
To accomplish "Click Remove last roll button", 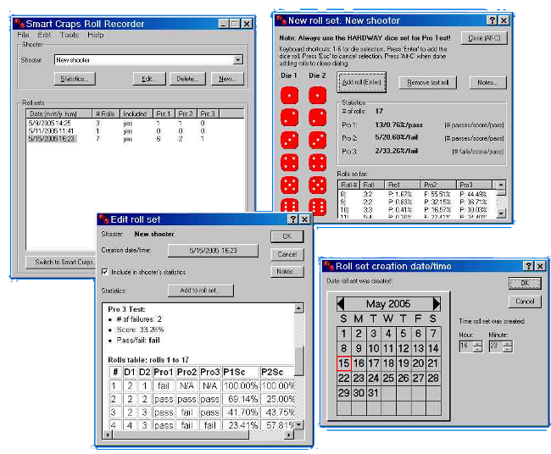I will pyautogui.click(x=427, y=82).
